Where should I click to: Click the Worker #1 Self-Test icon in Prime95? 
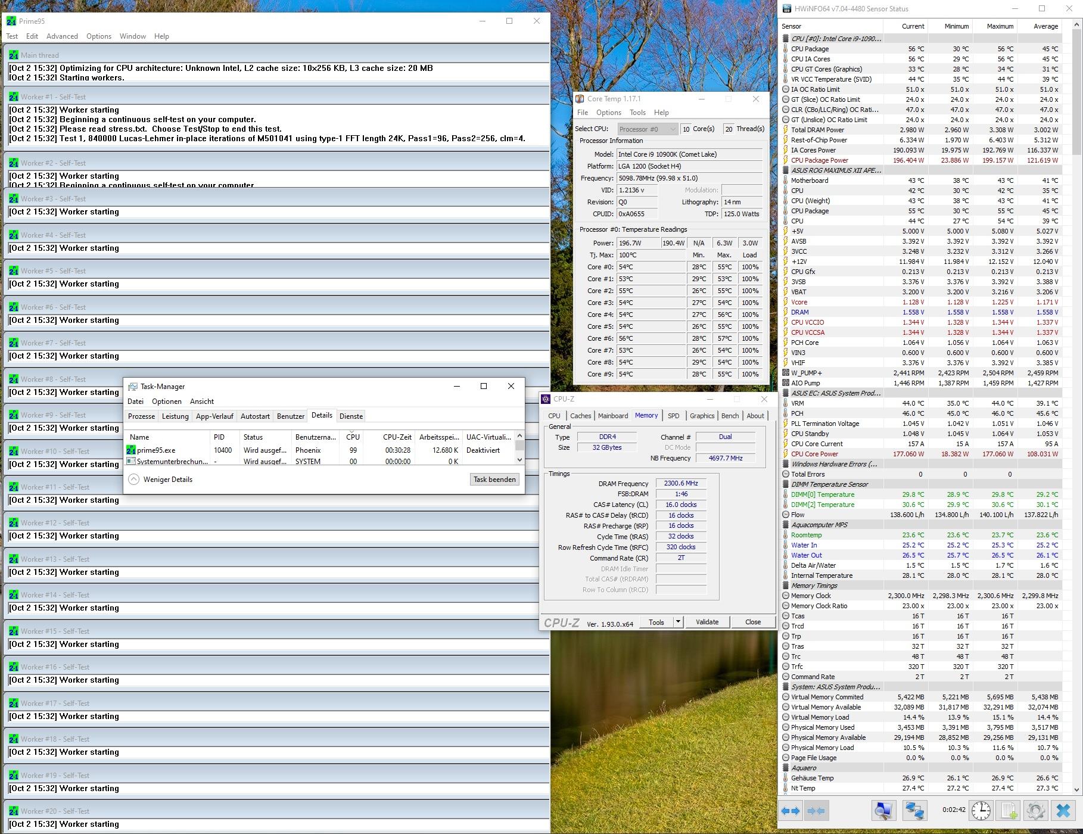pyautogui.click(x=14, y=97)
